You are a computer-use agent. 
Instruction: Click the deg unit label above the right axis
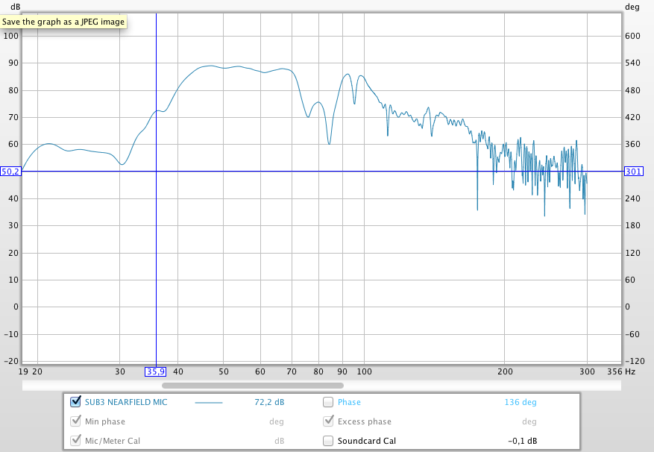[632, 7]
